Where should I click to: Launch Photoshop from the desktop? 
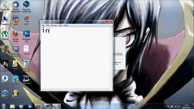[26, 36]
